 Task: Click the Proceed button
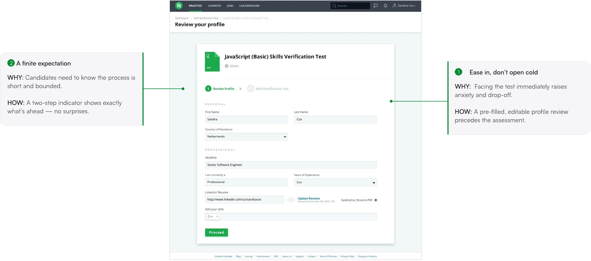216,232
